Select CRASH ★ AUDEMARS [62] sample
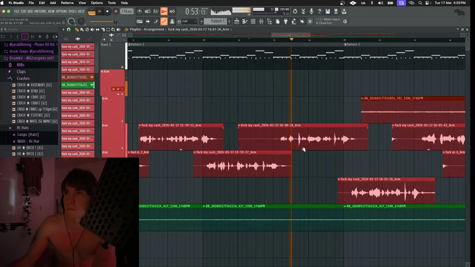The height and width of the screenshot is (267, 475). point(34,85)
